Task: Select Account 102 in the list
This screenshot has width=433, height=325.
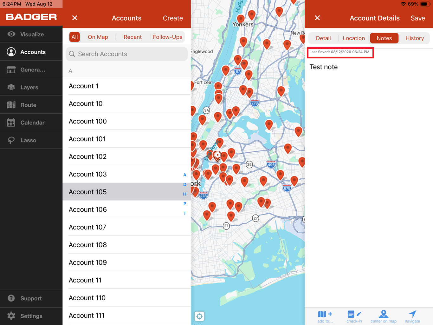Action: 126,156
